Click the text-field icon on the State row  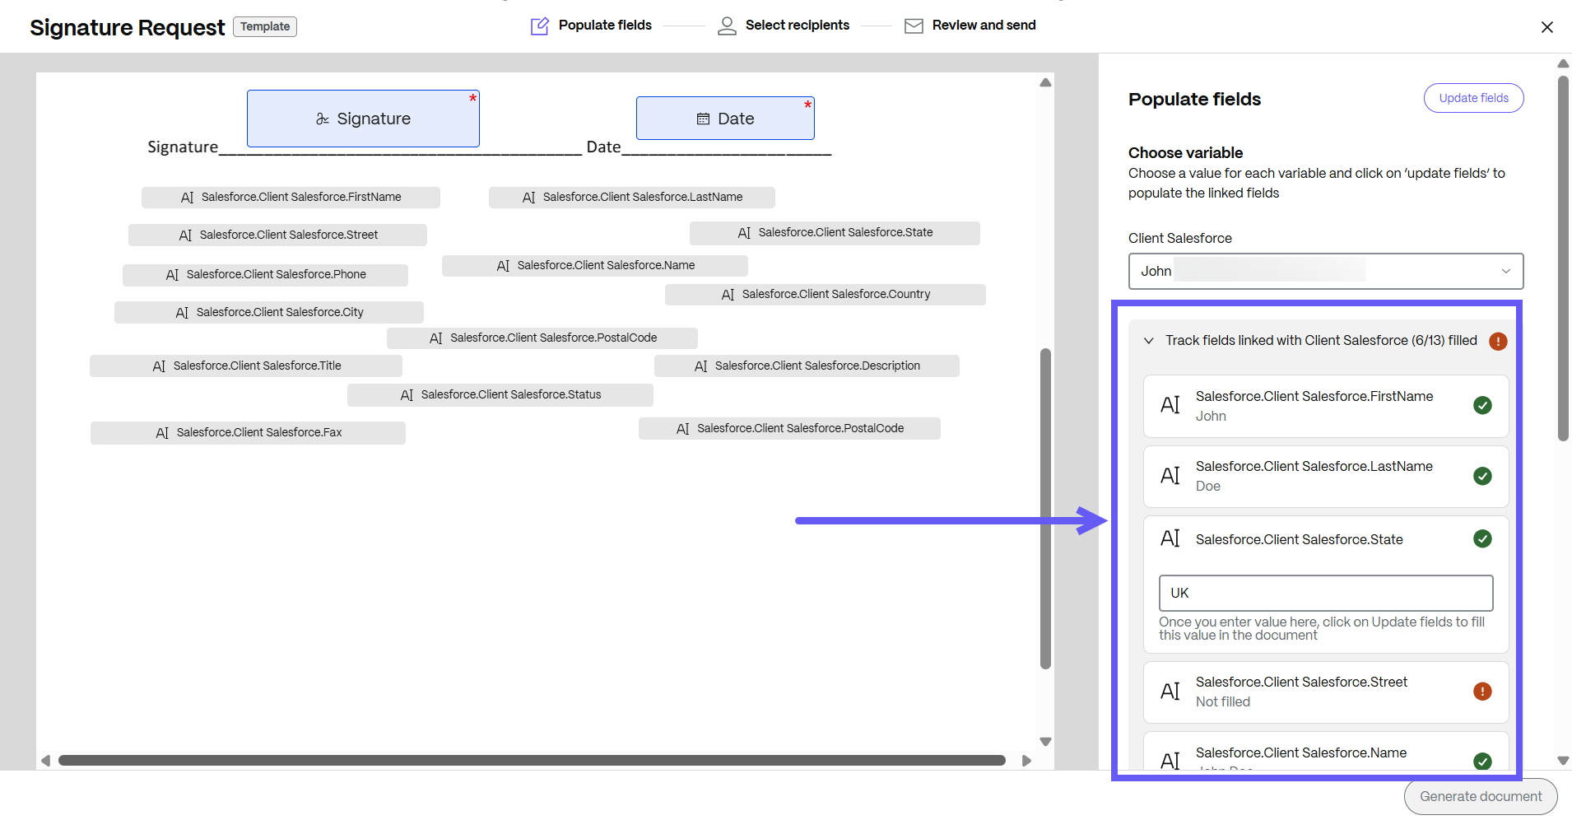tap(1170, 538)
